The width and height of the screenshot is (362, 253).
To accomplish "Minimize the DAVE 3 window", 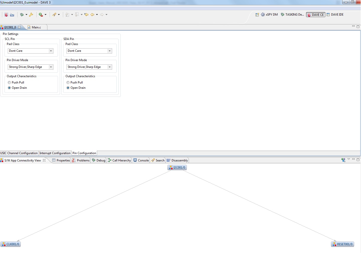I will click(x=346, y=2).
